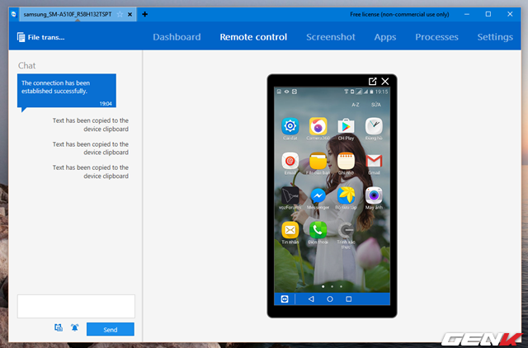Click the clipboard icon below chat box
Viewport: 528px width, 348px height.
59,327
